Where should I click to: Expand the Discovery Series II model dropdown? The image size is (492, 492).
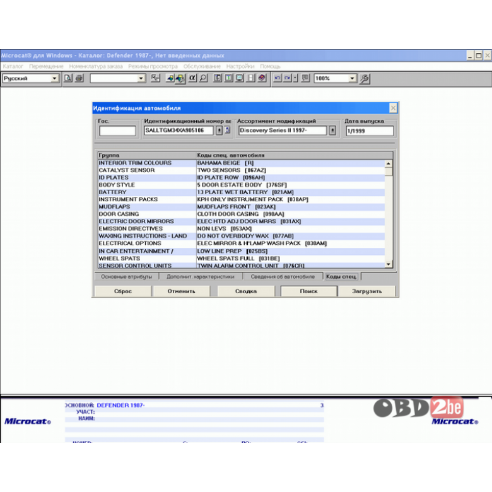coord(332,130)
